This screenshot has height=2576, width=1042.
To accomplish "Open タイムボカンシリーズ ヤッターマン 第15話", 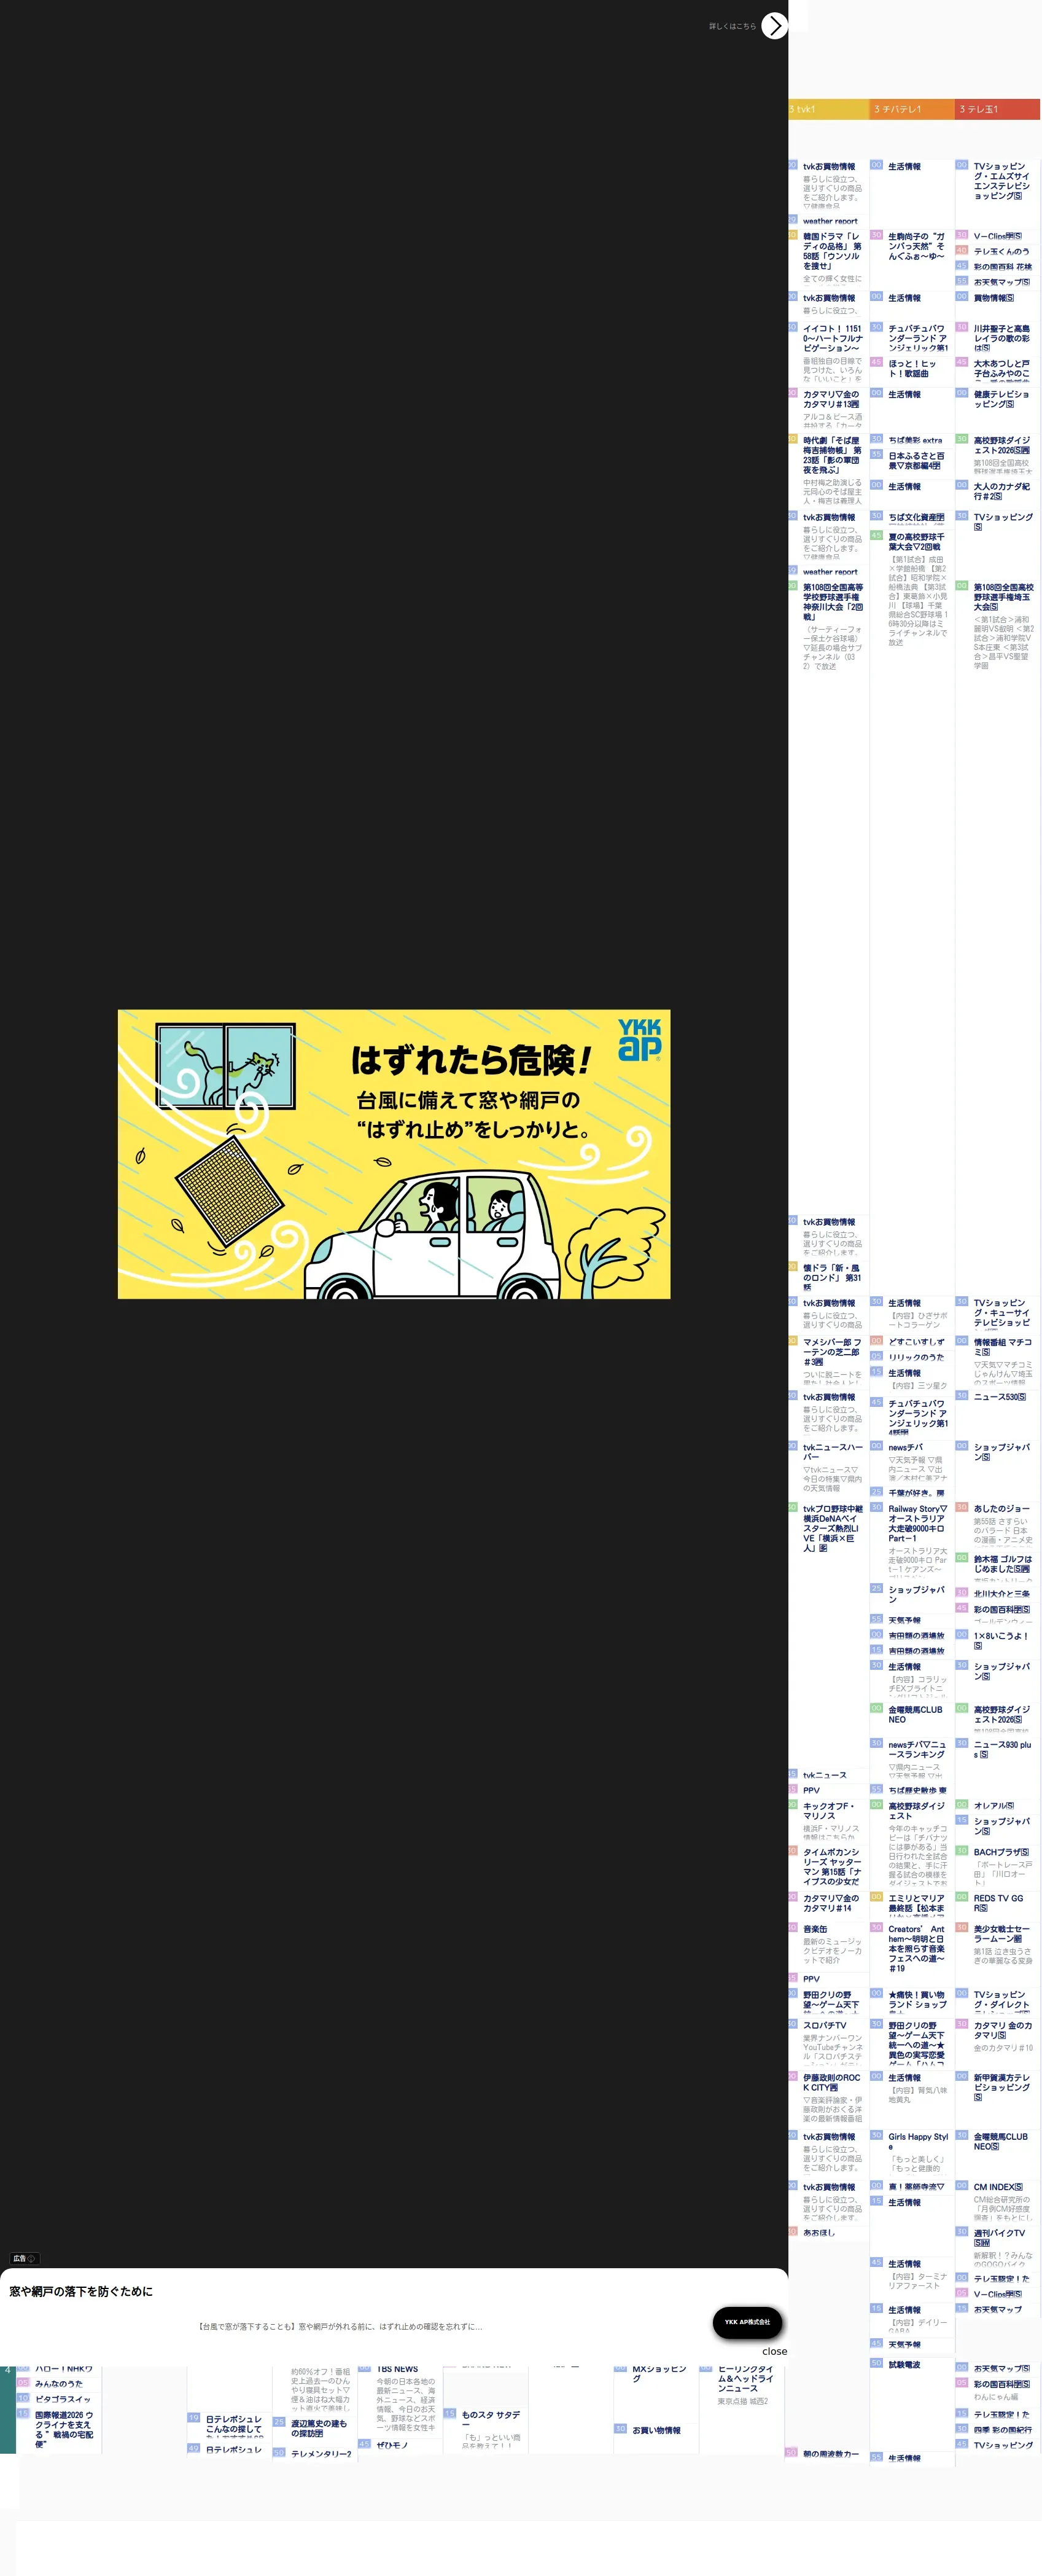I will [x=832, y=1866].
